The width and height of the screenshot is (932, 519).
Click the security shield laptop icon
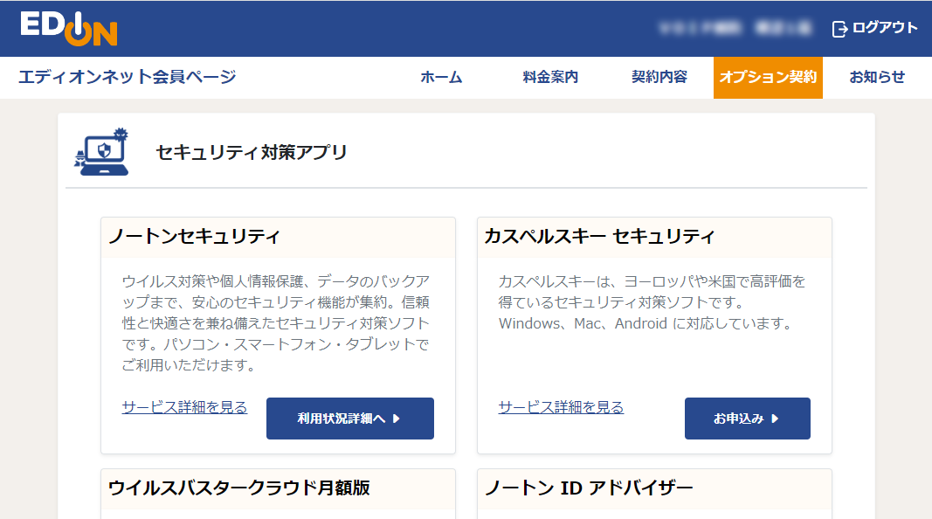101,154
